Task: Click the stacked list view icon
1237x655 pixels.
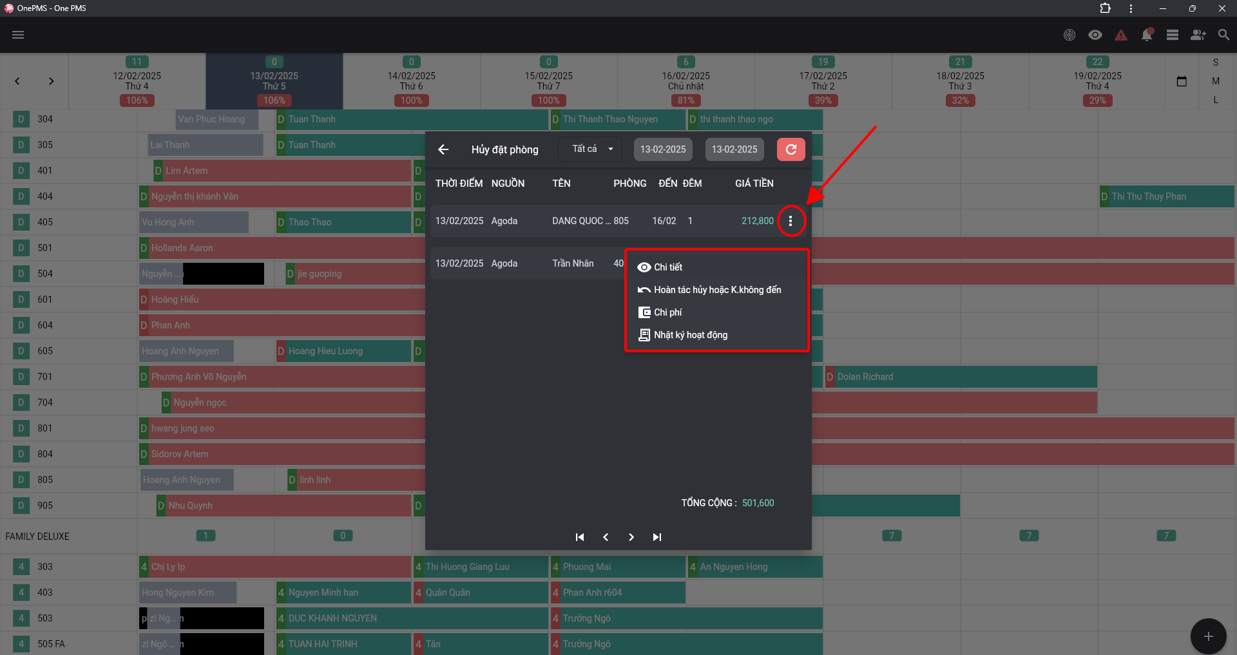Action: (1173, 35)
